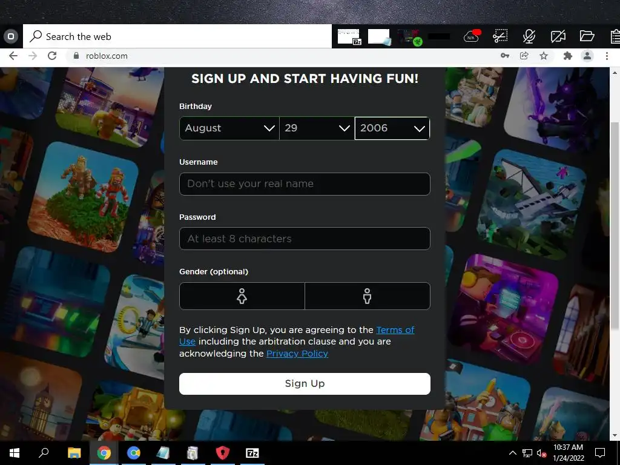Screen dimensions: 620x465
Task: Reload the roblox.com page
Action: (x=52, y=56)
